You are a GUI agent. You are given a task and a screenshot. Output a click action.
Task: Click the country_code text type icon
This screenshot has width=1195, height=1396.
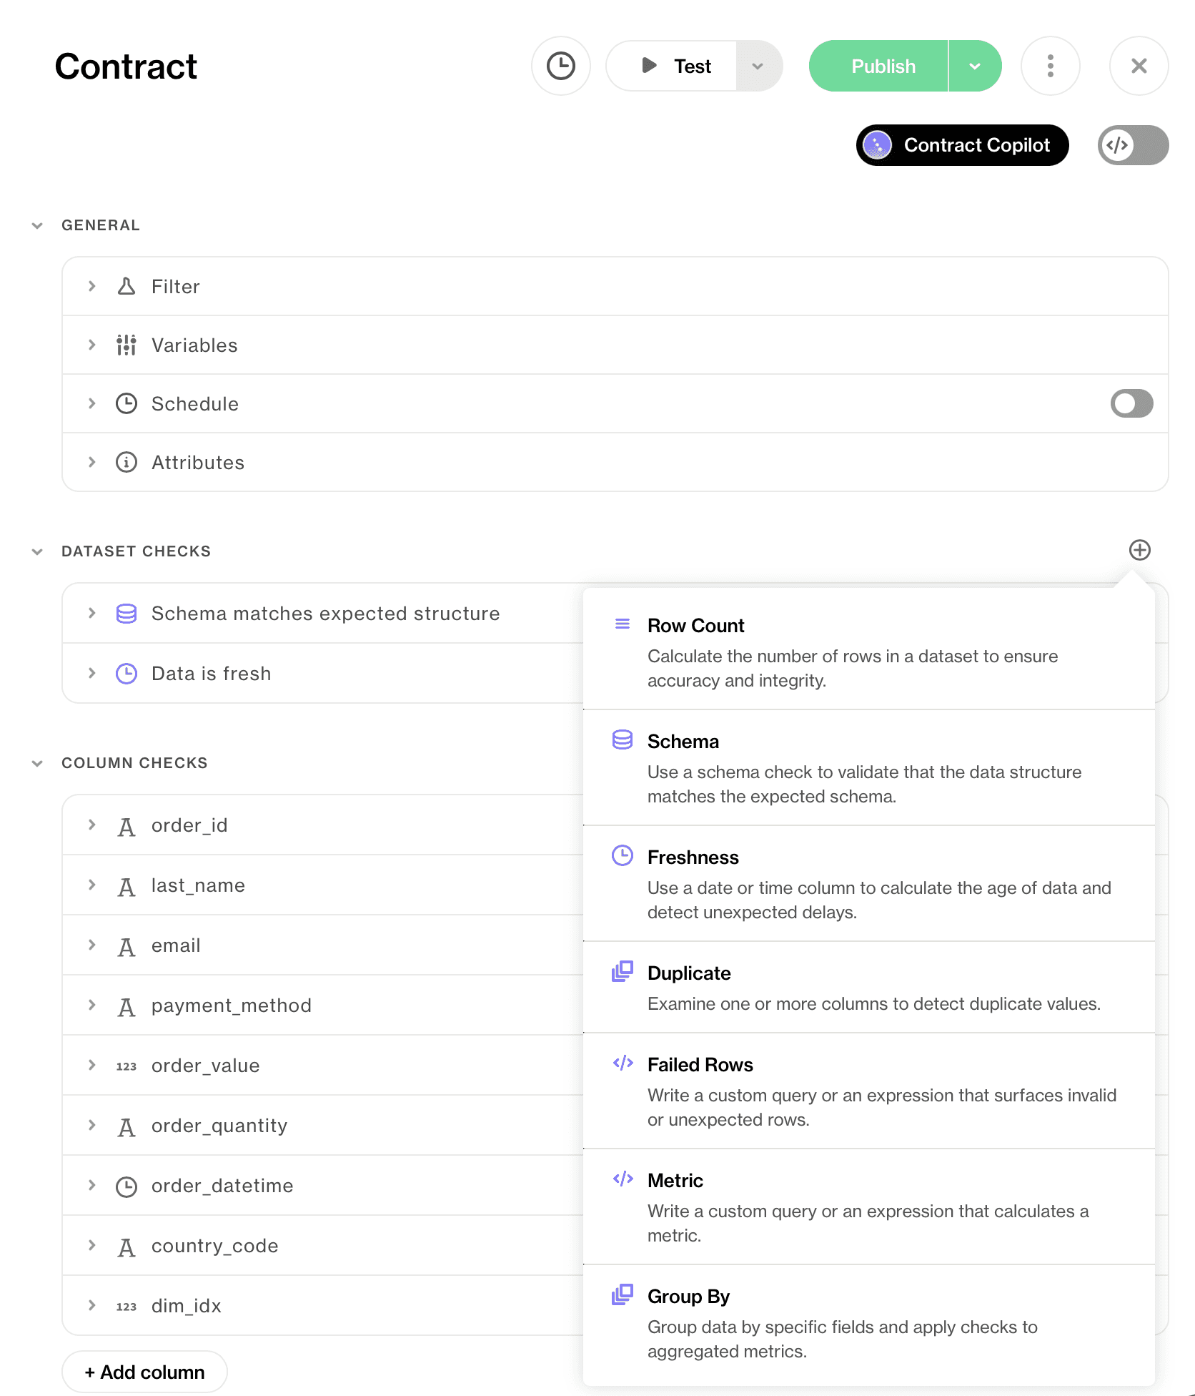pyautogui.click(x=127, y=1248)
